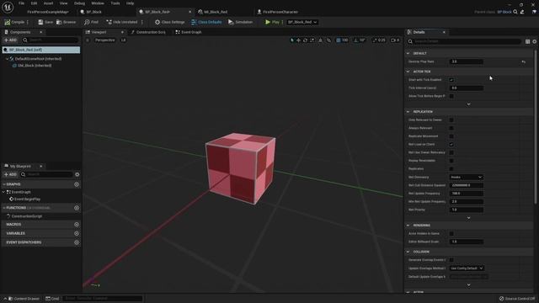Toggle Replicate Movement checkbox
The height and width of the screenshot is (303, 539).
(451, 136)
